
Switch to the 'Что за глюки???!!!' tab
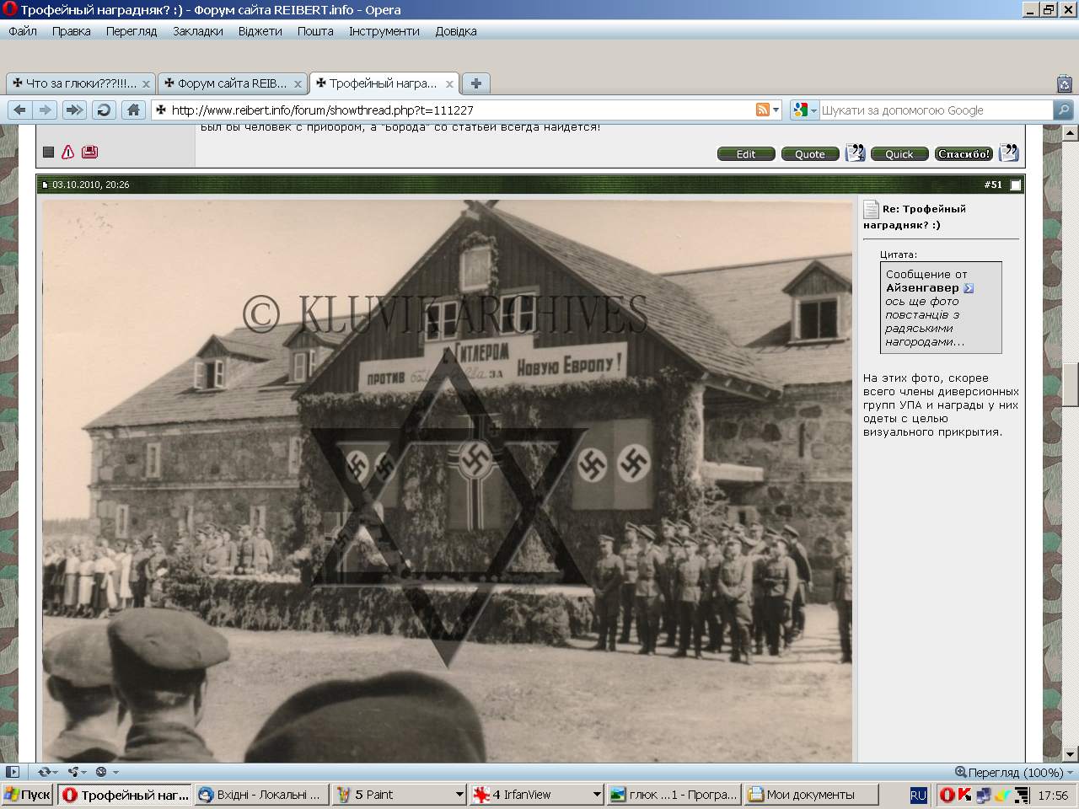click(81, 83)
